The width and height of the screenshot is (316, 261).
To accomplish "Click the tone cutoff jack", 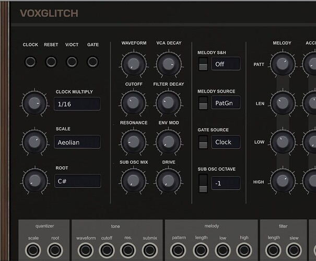I will tap(107, 250).
